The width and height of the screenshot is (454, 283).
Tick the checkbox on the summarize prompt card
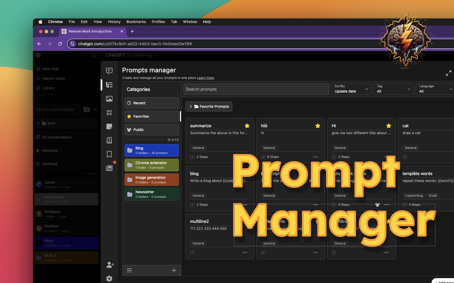tap(192, 157)
